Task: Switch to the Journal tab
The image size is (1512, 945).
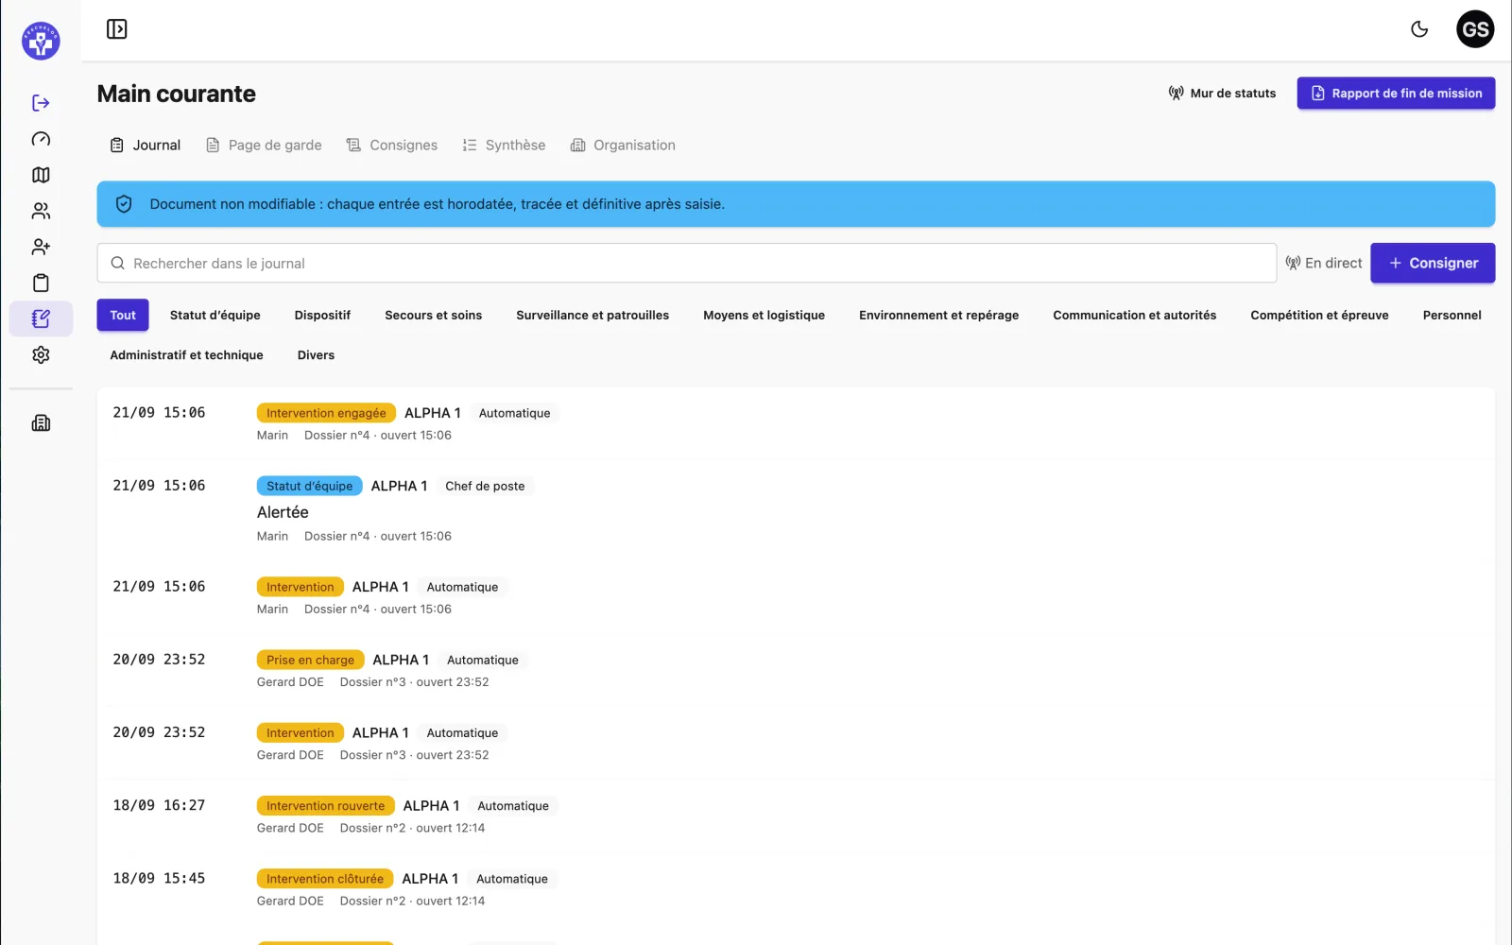Action: 146,145
